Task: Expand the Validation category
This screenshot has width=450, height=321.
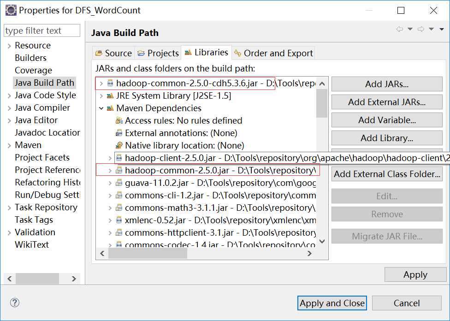Action: pyautogui.click(x=9, y=232)
